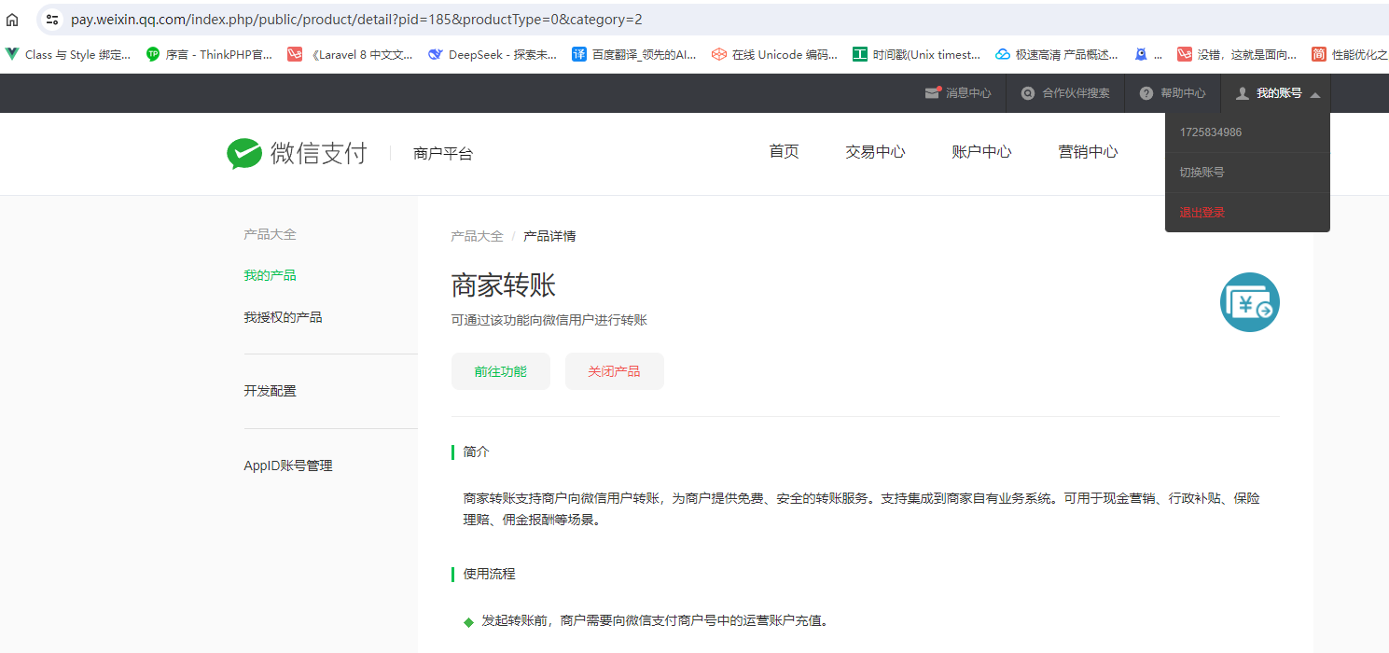The image size is (1389, 653).
Task: Click the 关闭产品 button
Action: (615, 371)
